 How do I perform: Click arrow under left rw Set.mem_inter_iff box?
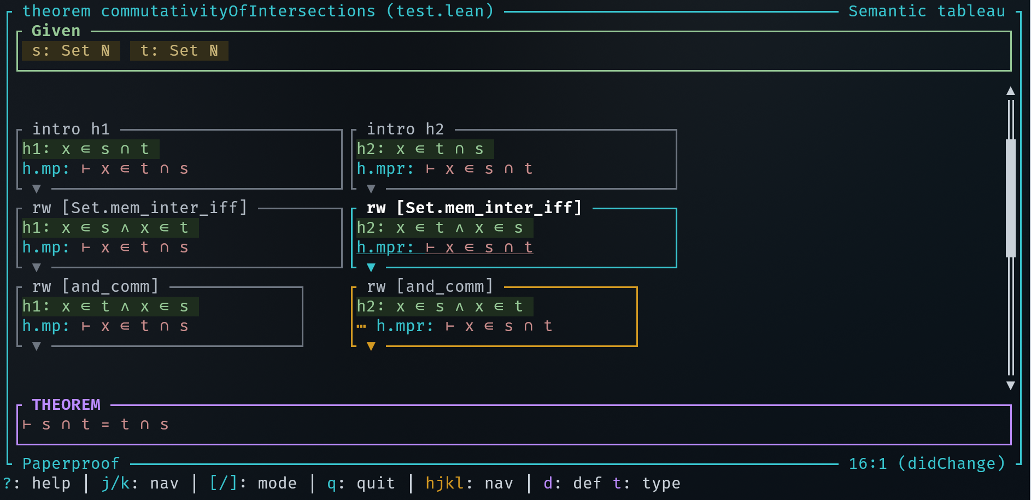37,268
